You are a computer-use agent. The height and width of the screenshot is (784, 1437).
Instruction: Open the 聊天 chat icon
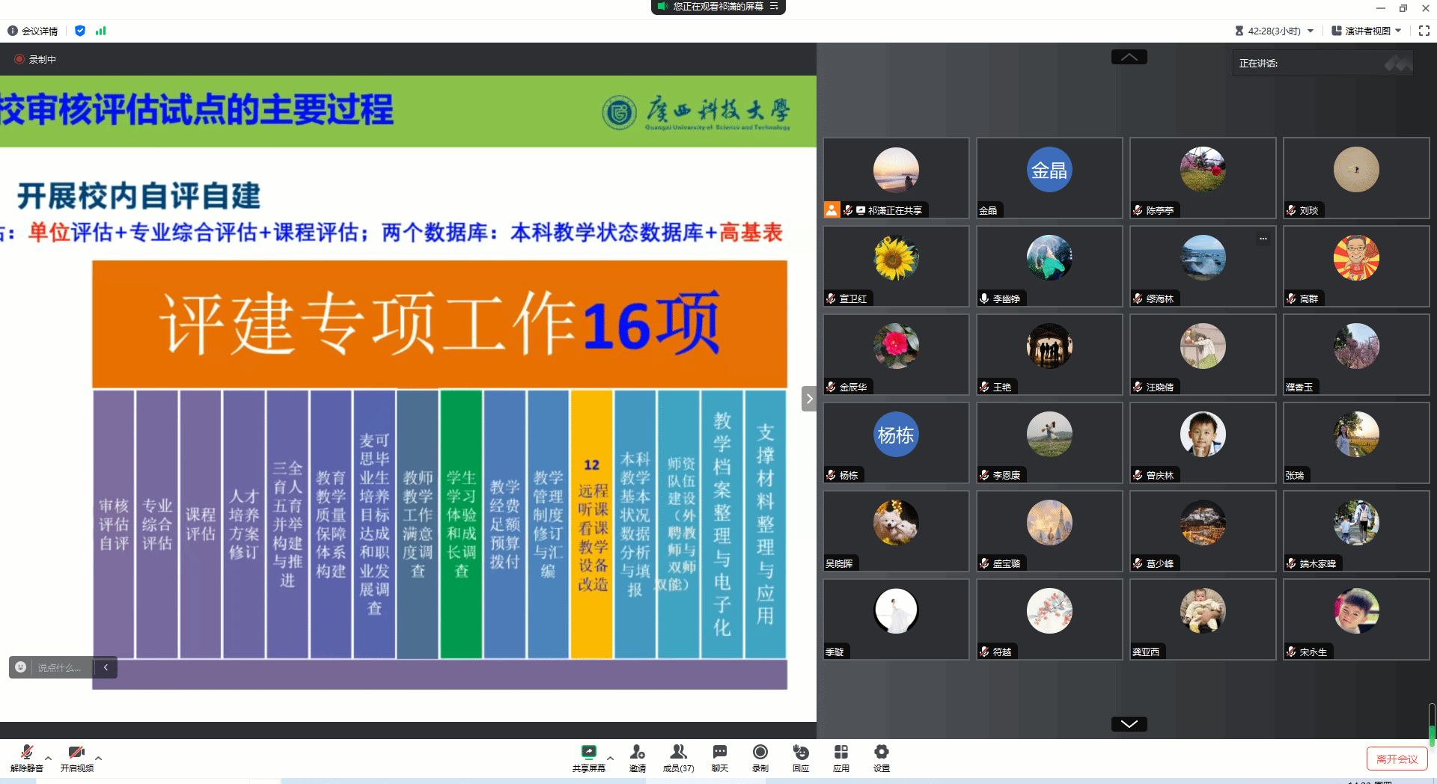(719, 756)
